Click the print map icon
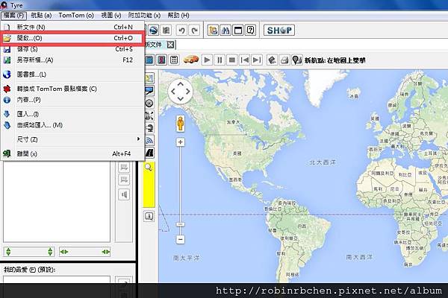The image size is (448, 298). (x=284, y=60)
